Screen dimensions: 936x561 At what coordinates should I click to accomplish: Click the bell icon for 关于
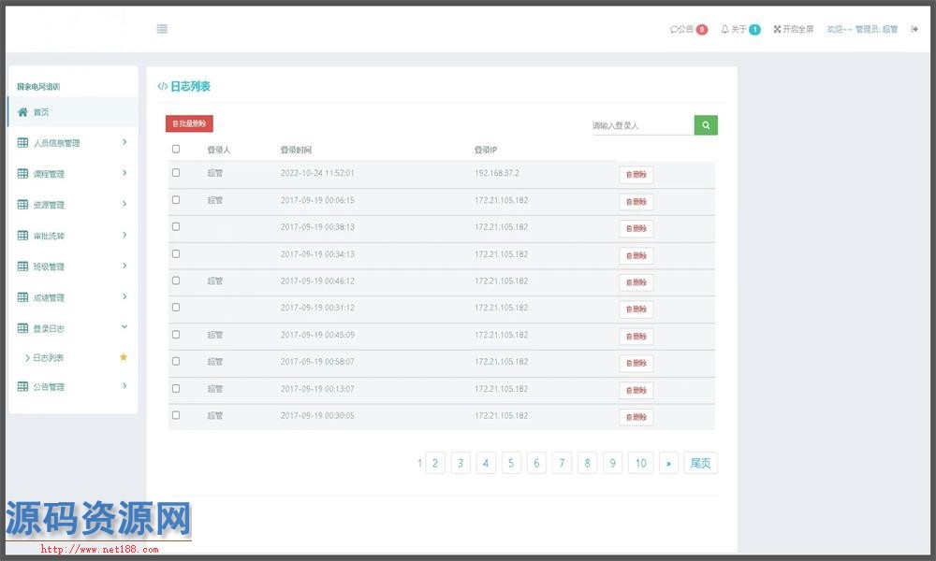(x=724, y=29)
